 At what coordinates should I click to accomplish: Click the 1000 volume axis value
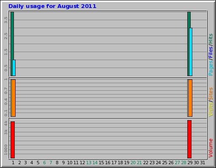(x=6, y=150)
